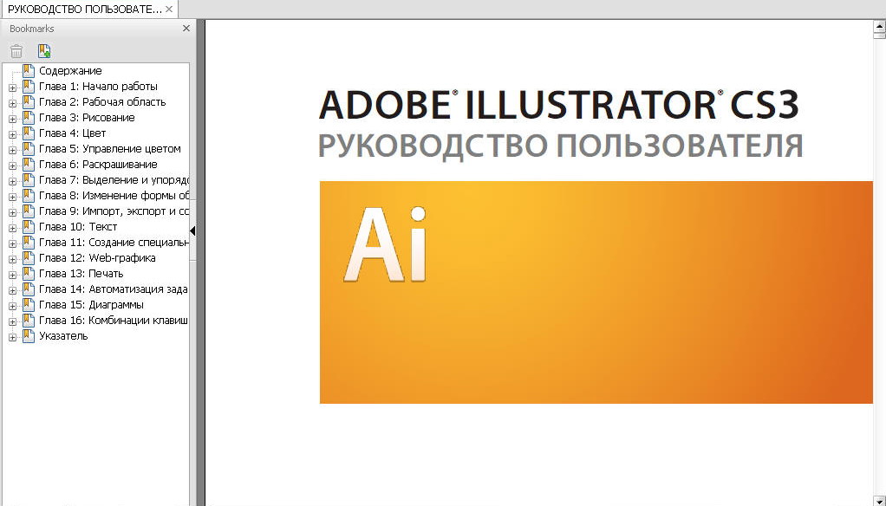The height and width of the screenshot is (506, 886).
Task: Expand Глава 4: Цвет
Action: pos(12,134)
